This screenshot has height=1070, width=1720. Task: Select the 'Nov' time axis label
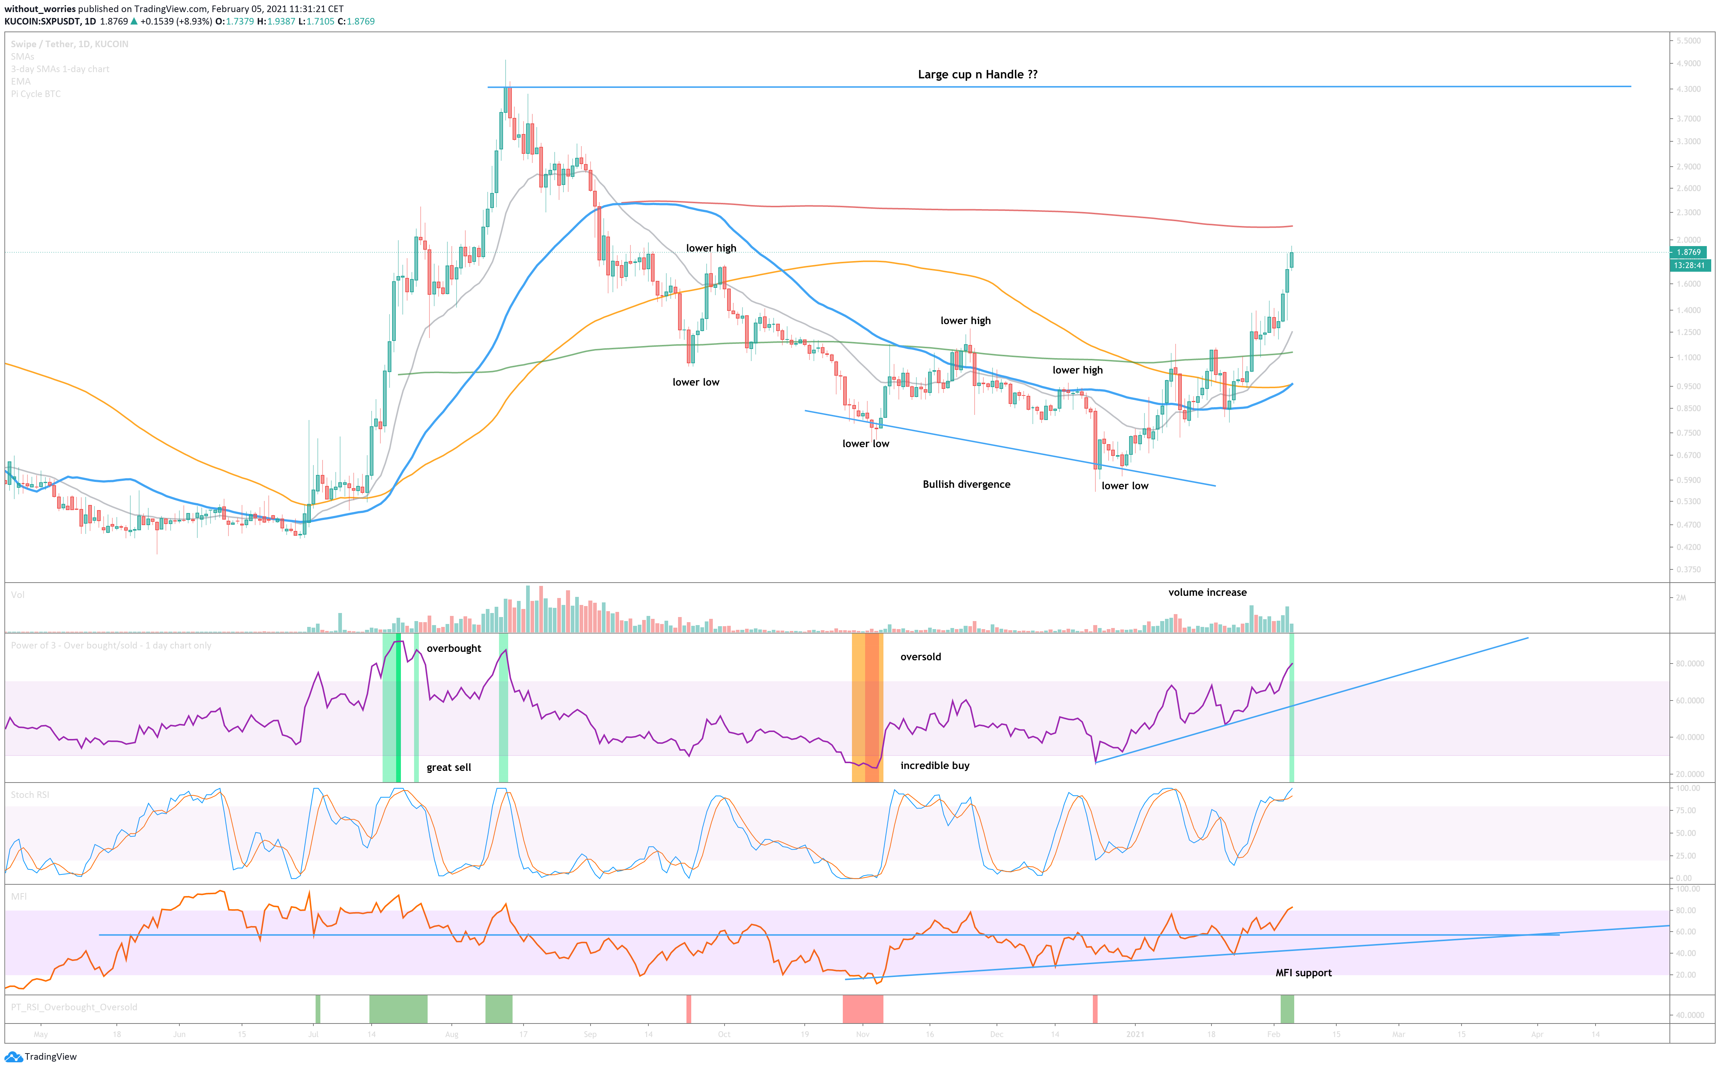click(x=863, y=1034)
